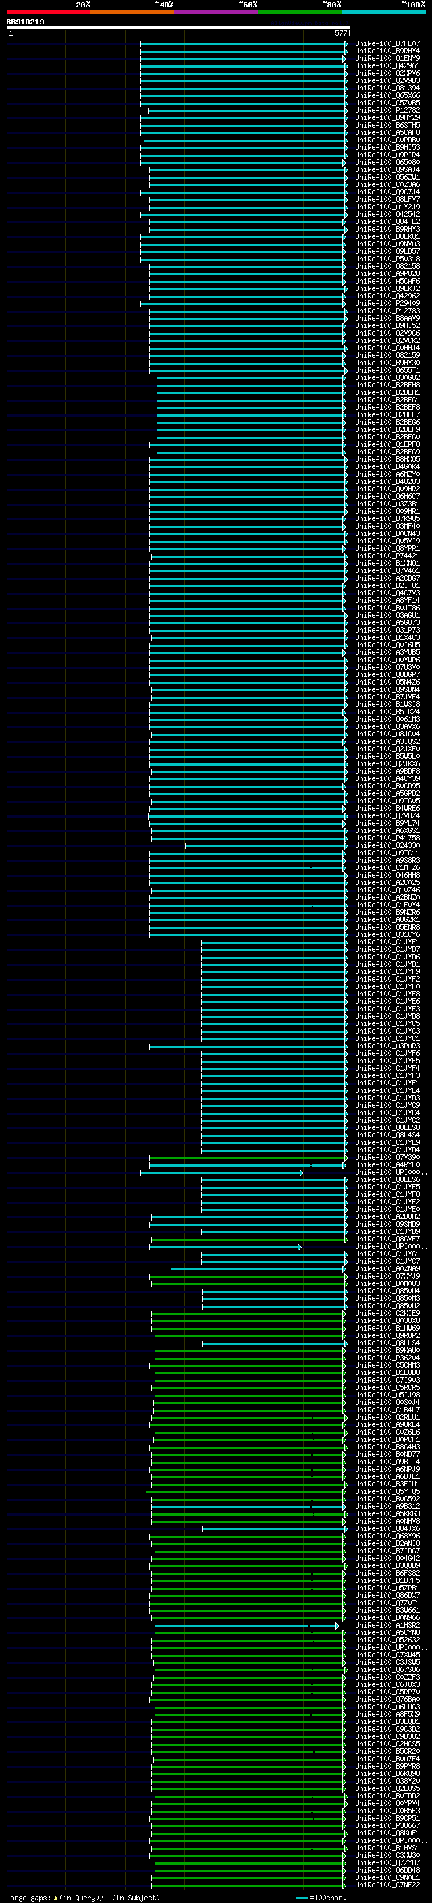Choose hit UniRef100_Q84TL2
Viewport: 432px width, 1903px height.
[x=387, y=221]
